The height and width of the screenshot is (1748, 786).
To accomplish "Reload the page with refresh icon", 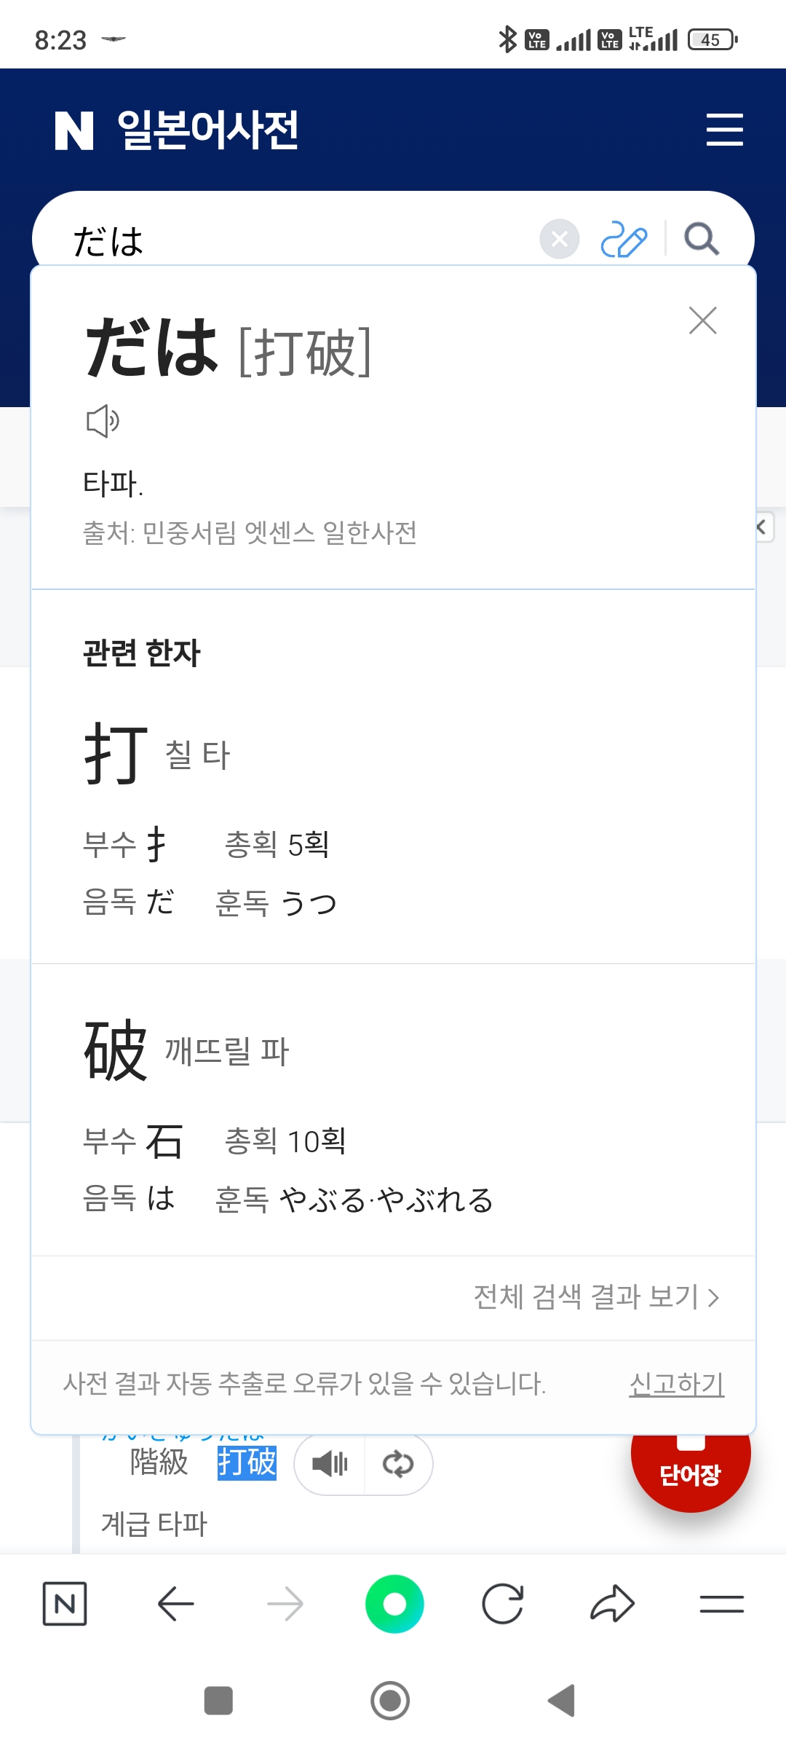I will (503, 1604).
